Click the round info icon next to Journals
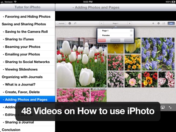The image size is (176, 132). (70, 23)
